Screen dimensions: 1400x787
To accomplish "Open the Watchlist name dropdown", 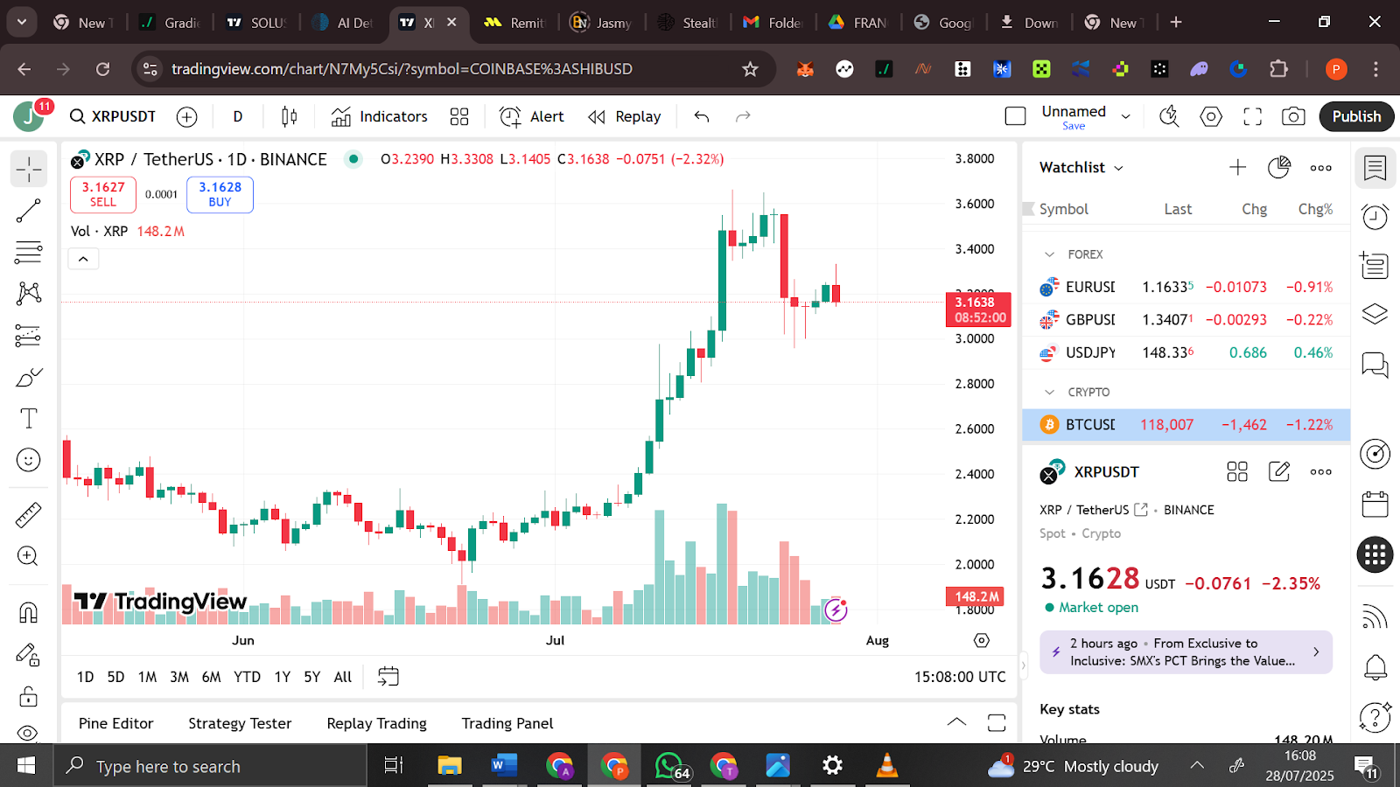I will point(1081,168).
